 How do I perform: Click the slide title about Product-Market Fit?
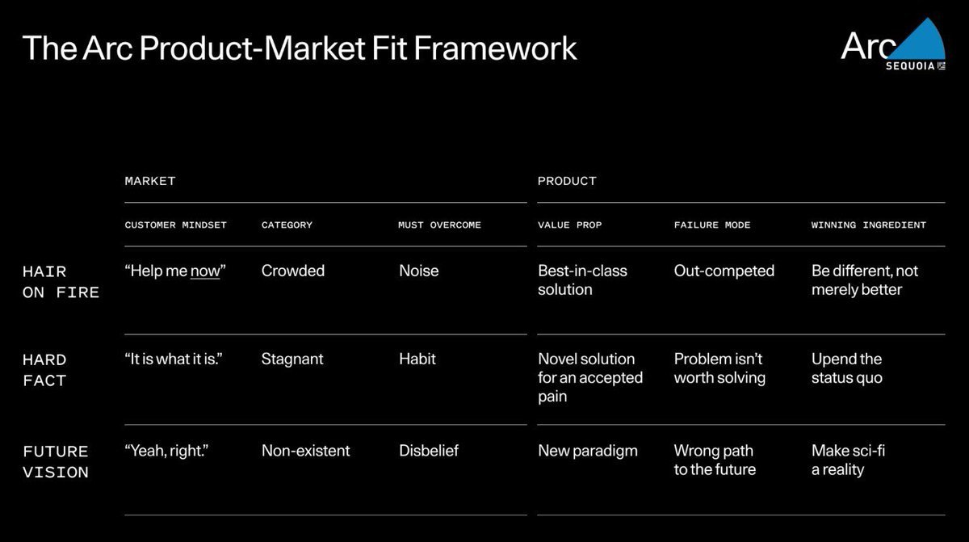pos(300,48)
